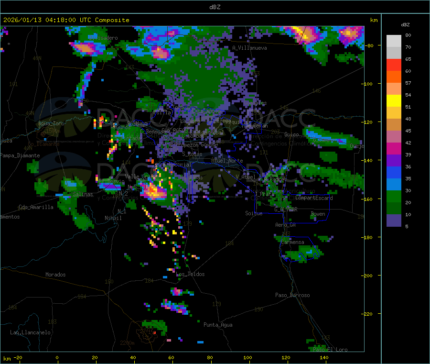Viewport: 430px width, 364px height.
Task: Click the '140' km tick on horizontal axis
Action: 324,358
